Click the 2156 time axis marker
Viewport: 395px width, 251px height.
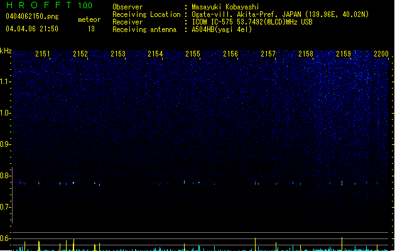tap(230, 54)
